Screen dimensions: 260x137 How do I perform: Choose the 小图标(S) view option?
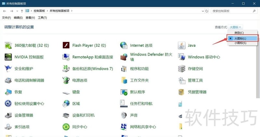[x=240, y=43]
